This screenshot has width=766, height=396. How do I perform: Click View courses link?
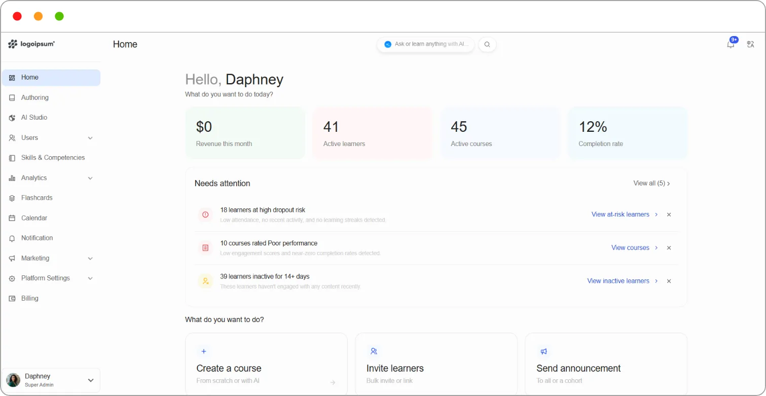point(635,248)
